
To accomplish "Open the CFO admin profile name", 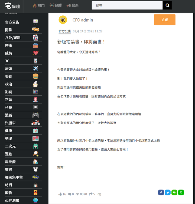I will (x=83, y=20).
